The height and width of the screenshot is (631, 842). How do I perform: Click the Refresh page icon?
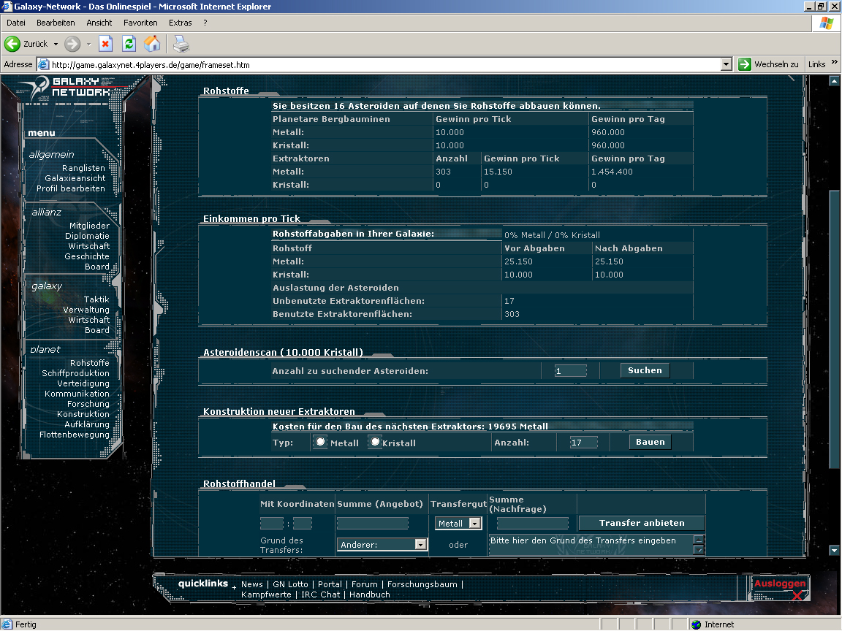129,44
